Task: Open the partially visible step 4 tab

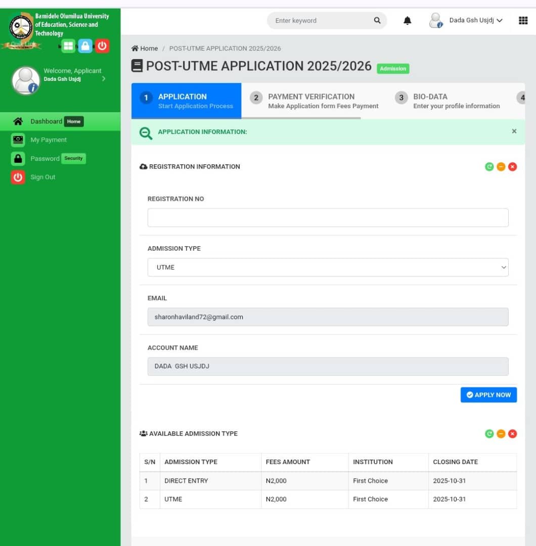Action: coord(521,98)
